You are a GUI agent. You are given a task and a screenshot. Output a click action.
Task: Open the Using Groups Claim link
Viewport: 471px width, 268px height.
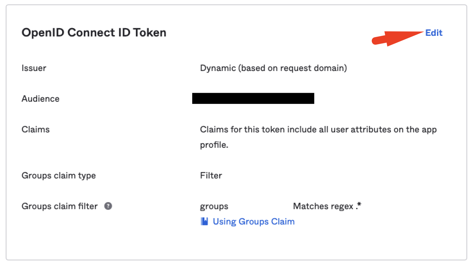(x=253, y=221)
